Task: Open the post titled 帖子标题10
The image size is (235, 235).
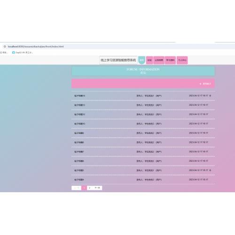Action: click(80, 124)
